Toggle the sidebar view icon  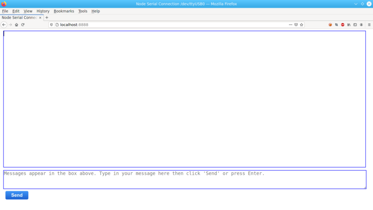click(x=355, y=25)
